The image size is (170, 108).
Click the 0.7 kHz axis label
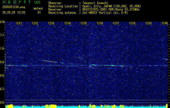tap(2, 89)
